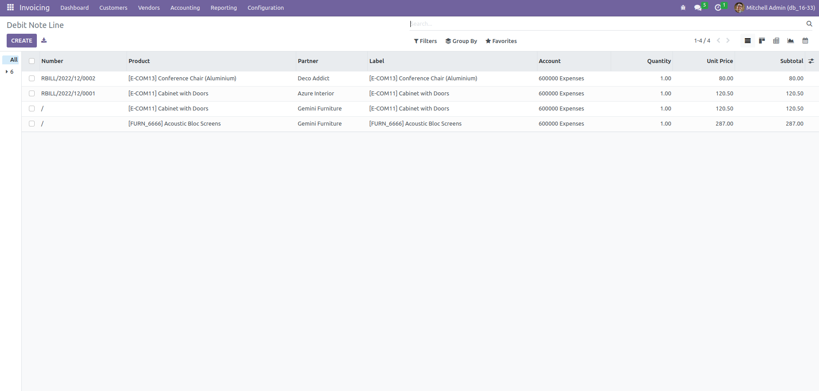Click the Azure Interior partner cell

(316, 94)
